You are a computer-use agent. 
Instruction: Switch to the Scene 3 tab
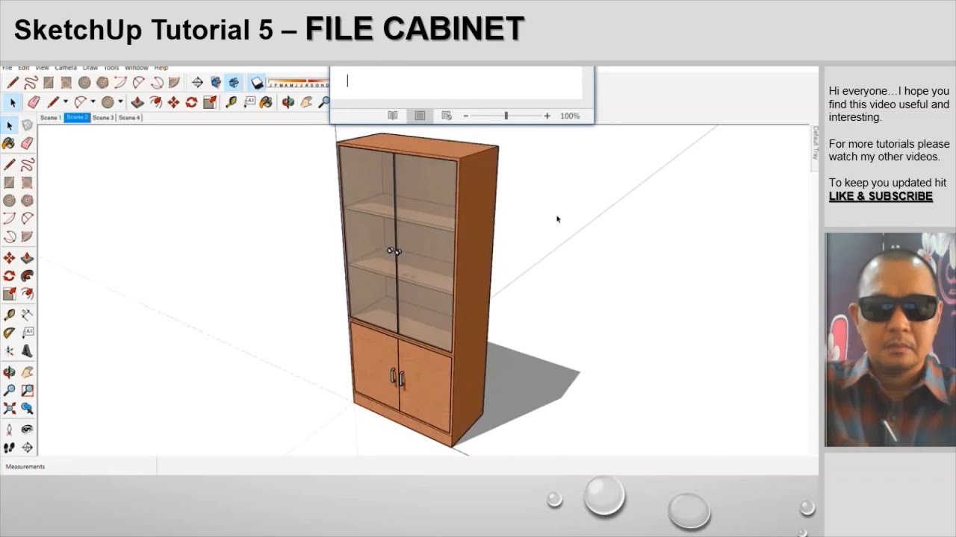103,118
